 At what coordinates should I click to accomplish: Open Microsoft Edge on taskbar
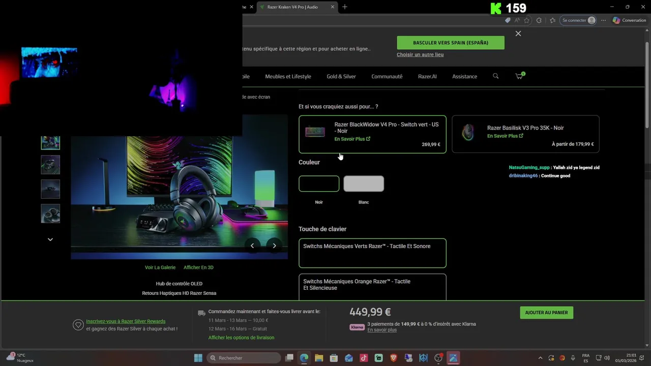(x=304, y=358)
